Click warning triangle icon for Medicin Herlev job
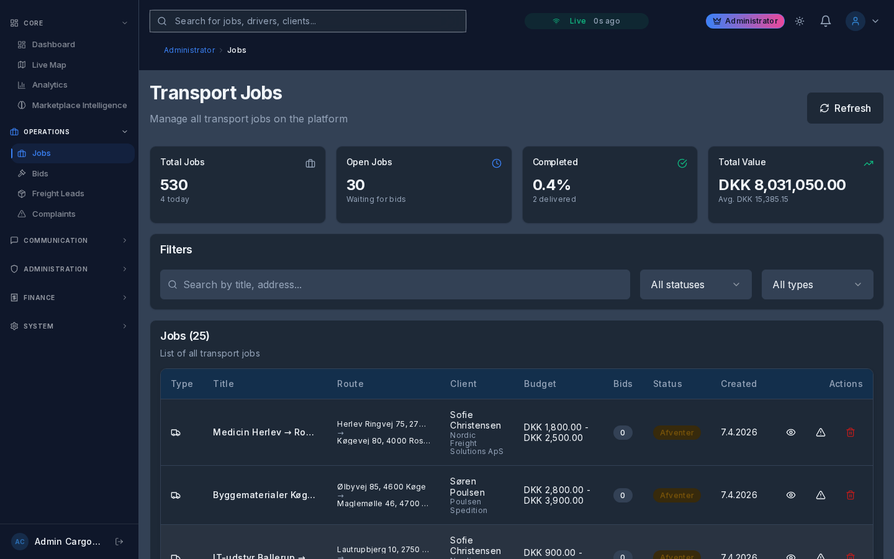894x559 pixels. 821,432
